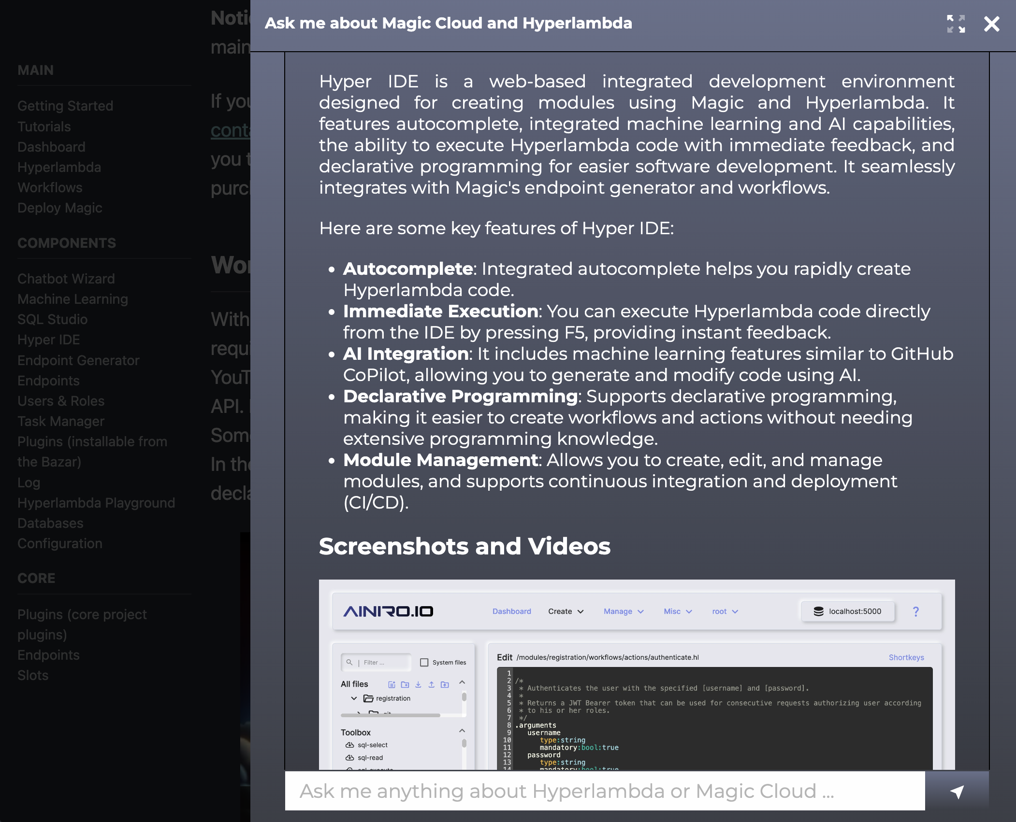Viewport: 1016px width, 822px height.
Task: Click the question mark help icon
Action: [915, 611]
